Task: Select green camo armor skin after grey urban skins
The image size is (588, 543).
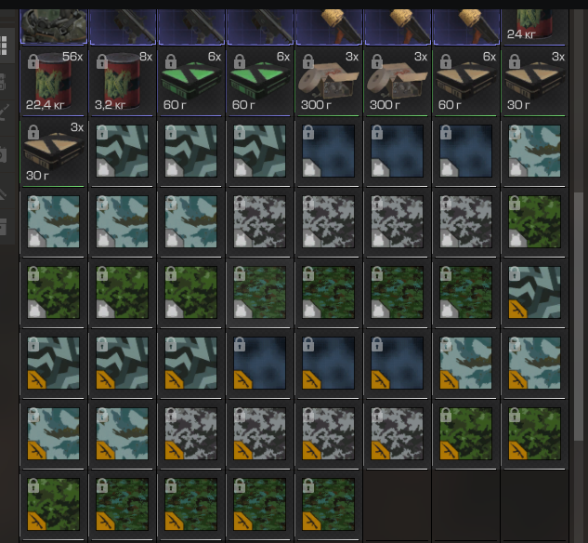Action: pyautogui.click(x=534, y=222)
